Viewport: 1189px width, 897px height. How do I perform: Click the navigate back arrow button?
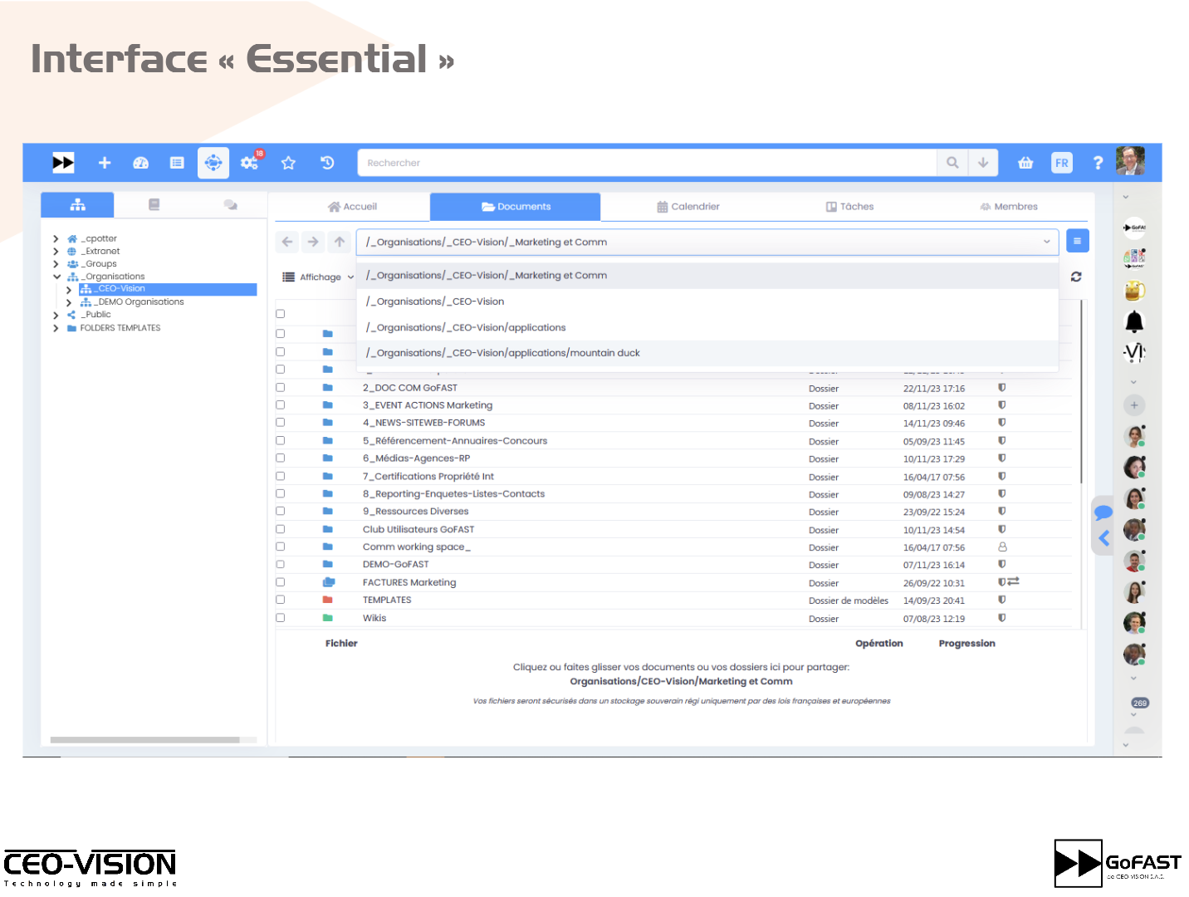(x=287, y=242)
